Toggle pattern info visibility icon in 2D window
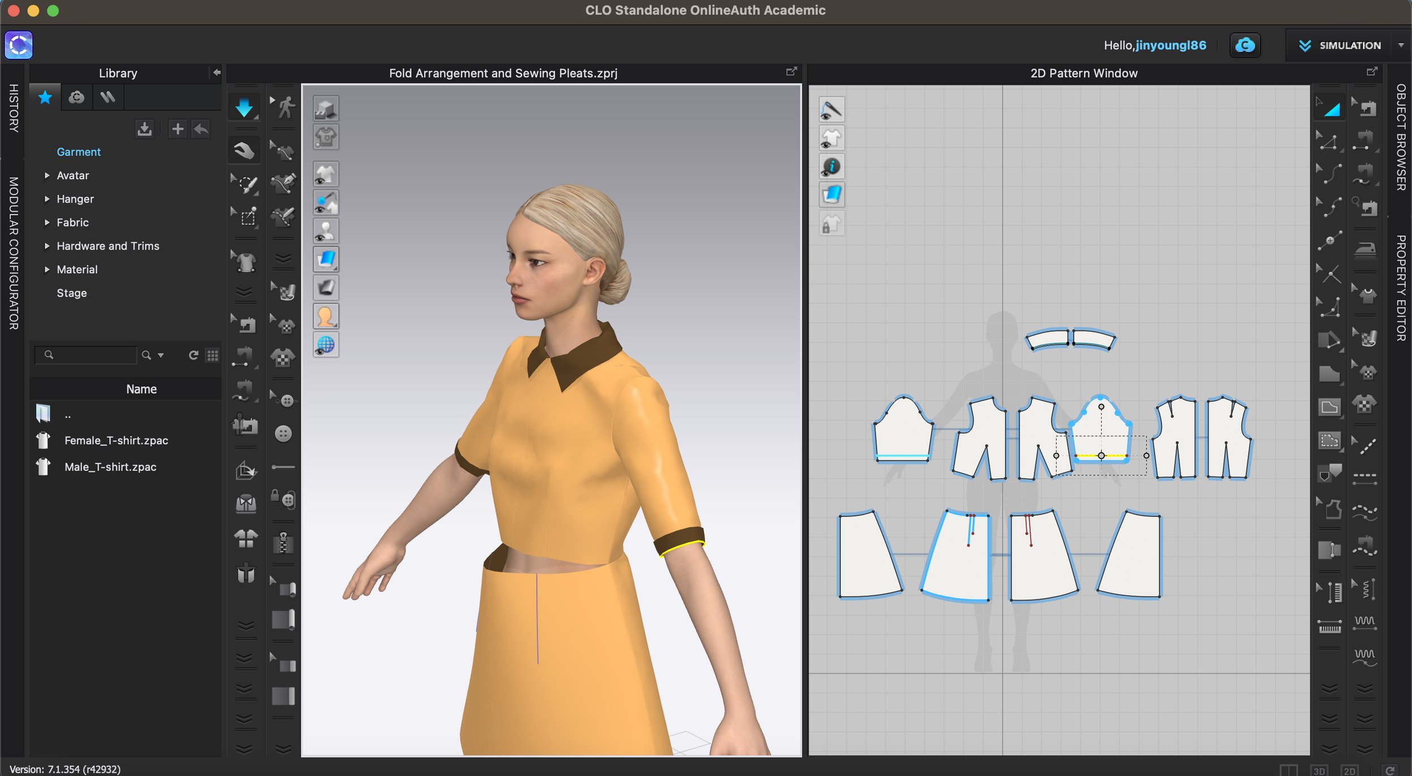Viewport: 1412px width, 776px height. 831,166
